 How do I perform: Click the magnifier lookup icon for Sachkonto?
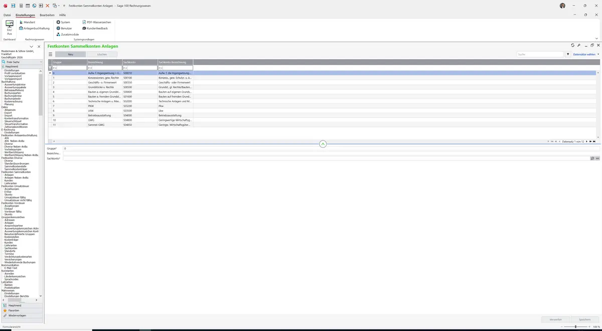coord(592,158)
